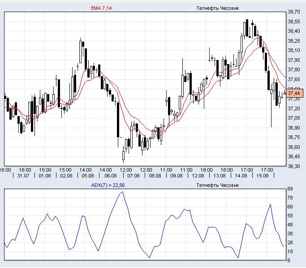This screenshot has width=306, height=268.
Task: Click the 36,30 bottom price scale label
Action: point(294,166)
